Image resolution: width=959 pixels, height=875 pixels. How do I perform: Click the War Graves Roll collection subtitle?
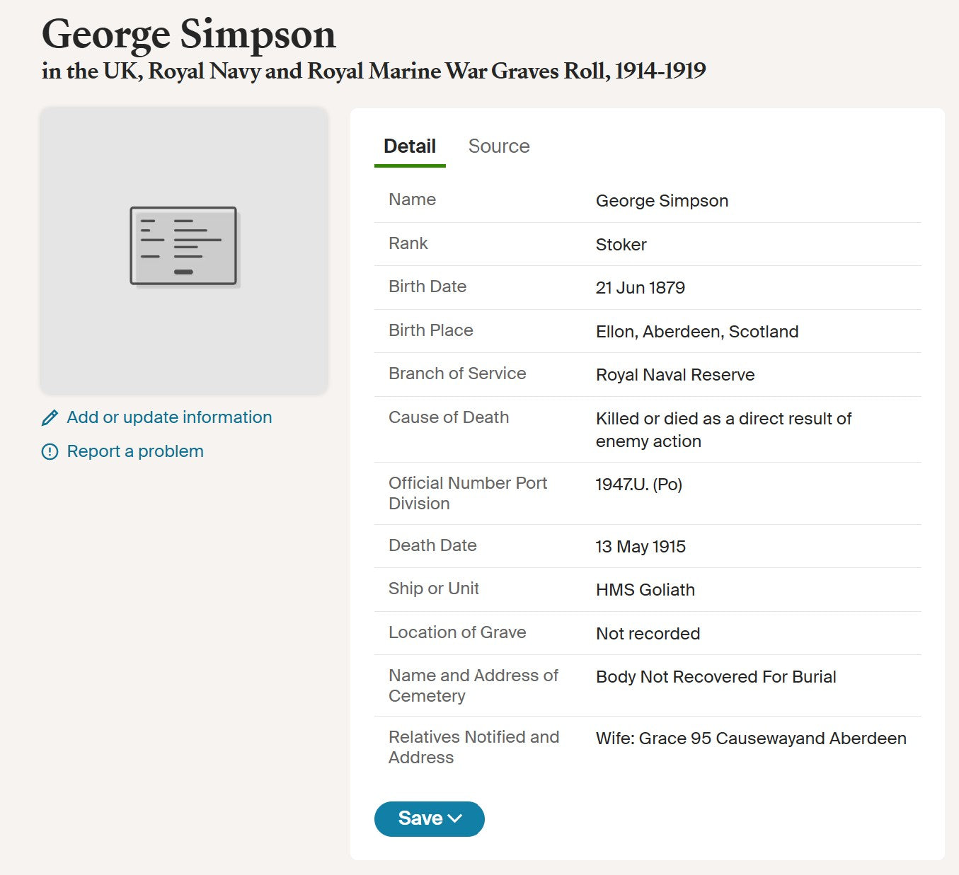[373, 71]
